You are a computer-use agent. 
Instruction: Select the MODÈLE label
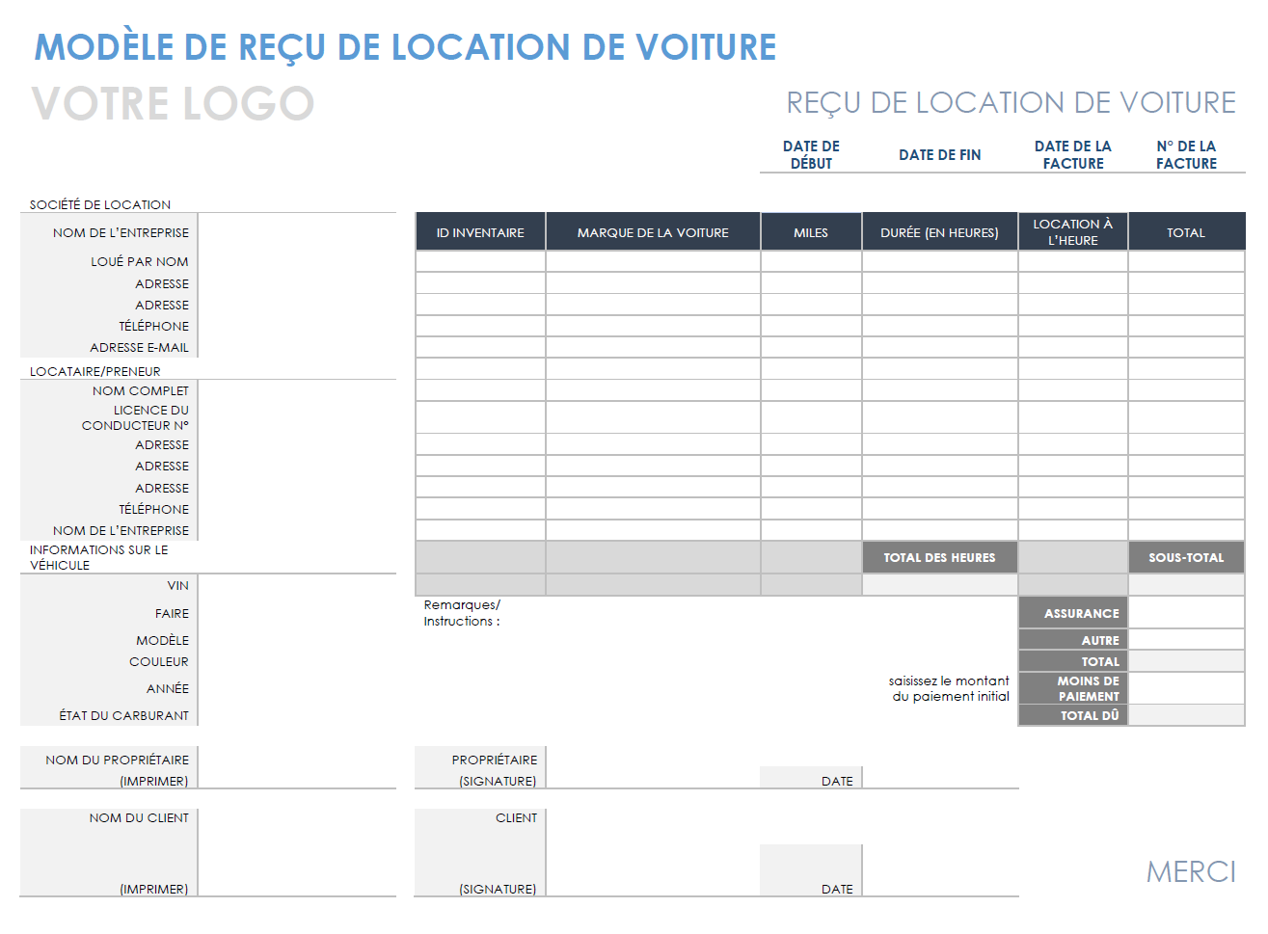[162, 640]
